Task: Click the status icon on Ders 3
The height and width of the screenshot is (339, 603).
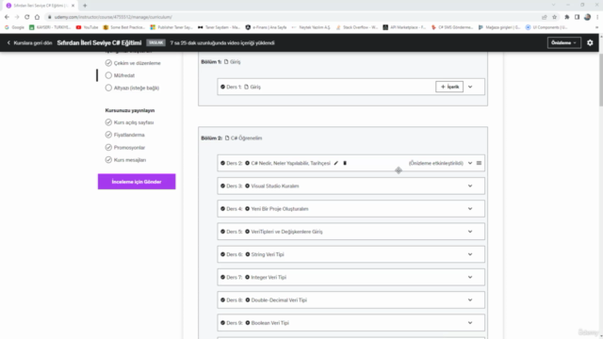Action: pyautogui.click(x=222, y=186)
